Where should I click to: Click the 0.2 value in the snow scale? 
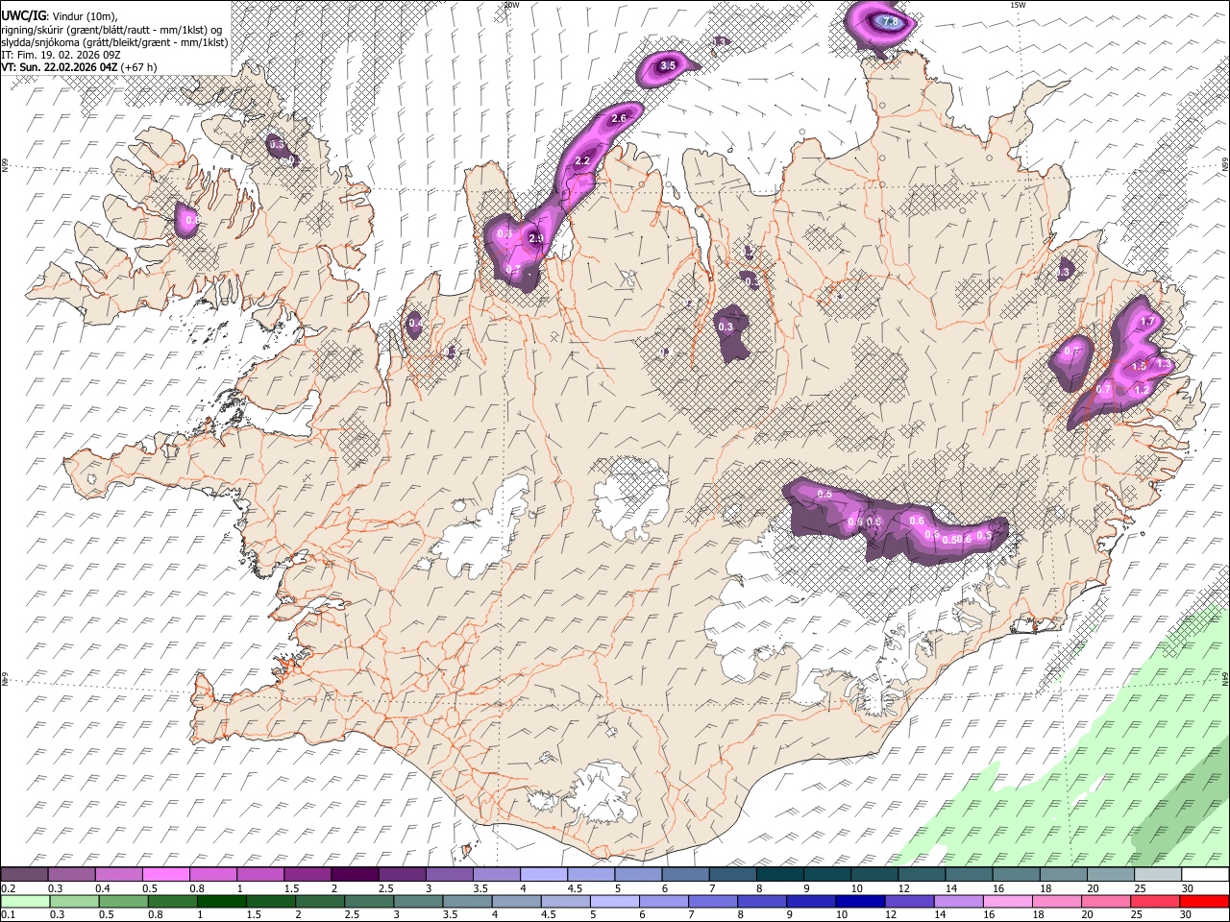(8, 888)
